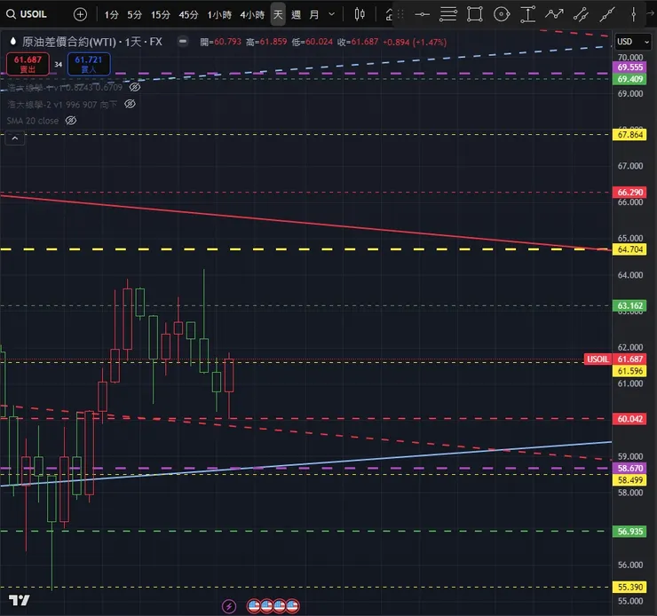The height and width of the screenshot is (616, 657).
Task: Select the horizontal line drawing tool
Action: pyautogui.click(x=422, y=15)
